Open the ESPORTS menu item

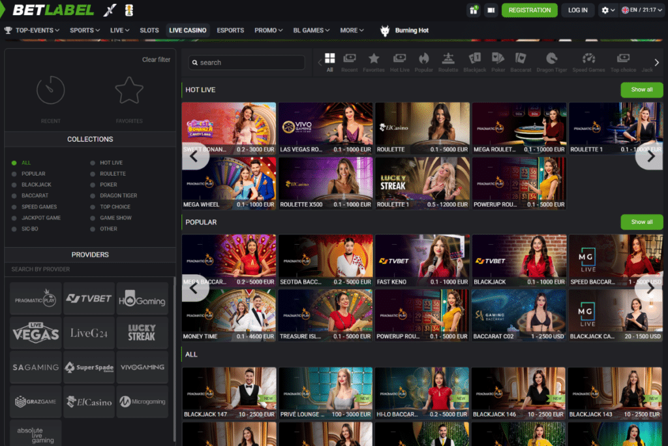tap(230, 30)
